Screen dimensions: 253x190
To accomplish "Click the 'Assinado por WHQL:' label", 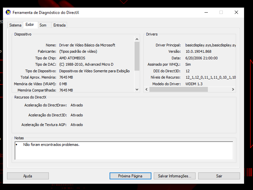I will [x=164, y=64].
